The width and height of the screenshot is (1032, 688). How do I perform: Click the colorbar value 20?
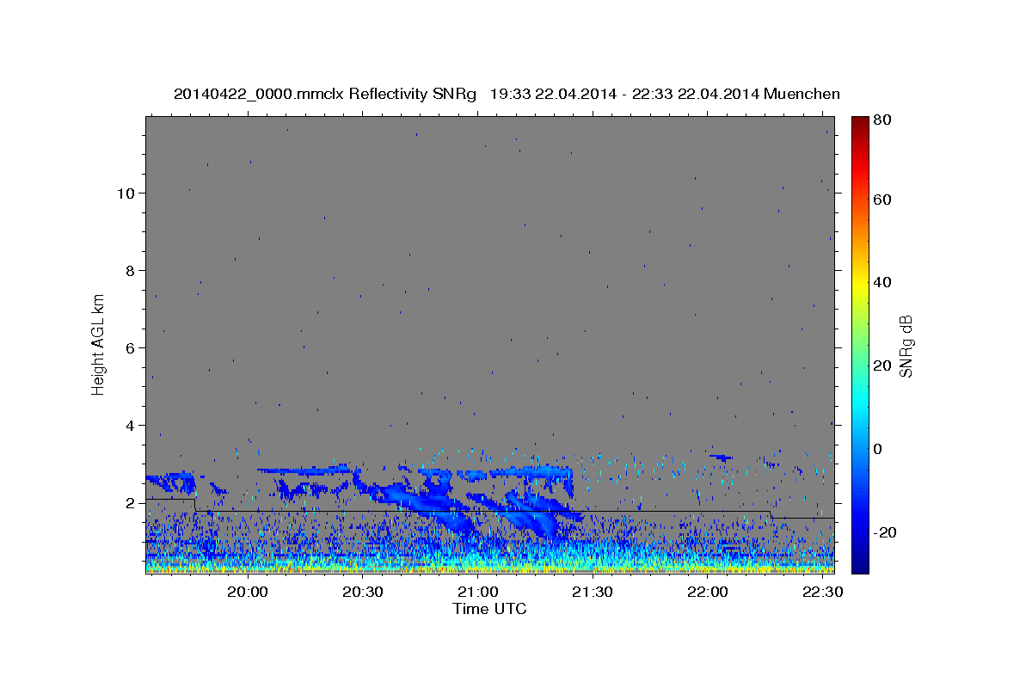point(881,365)
